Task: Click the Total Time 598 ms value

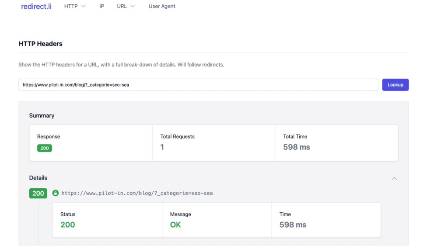Action: (x=297, y=147)
